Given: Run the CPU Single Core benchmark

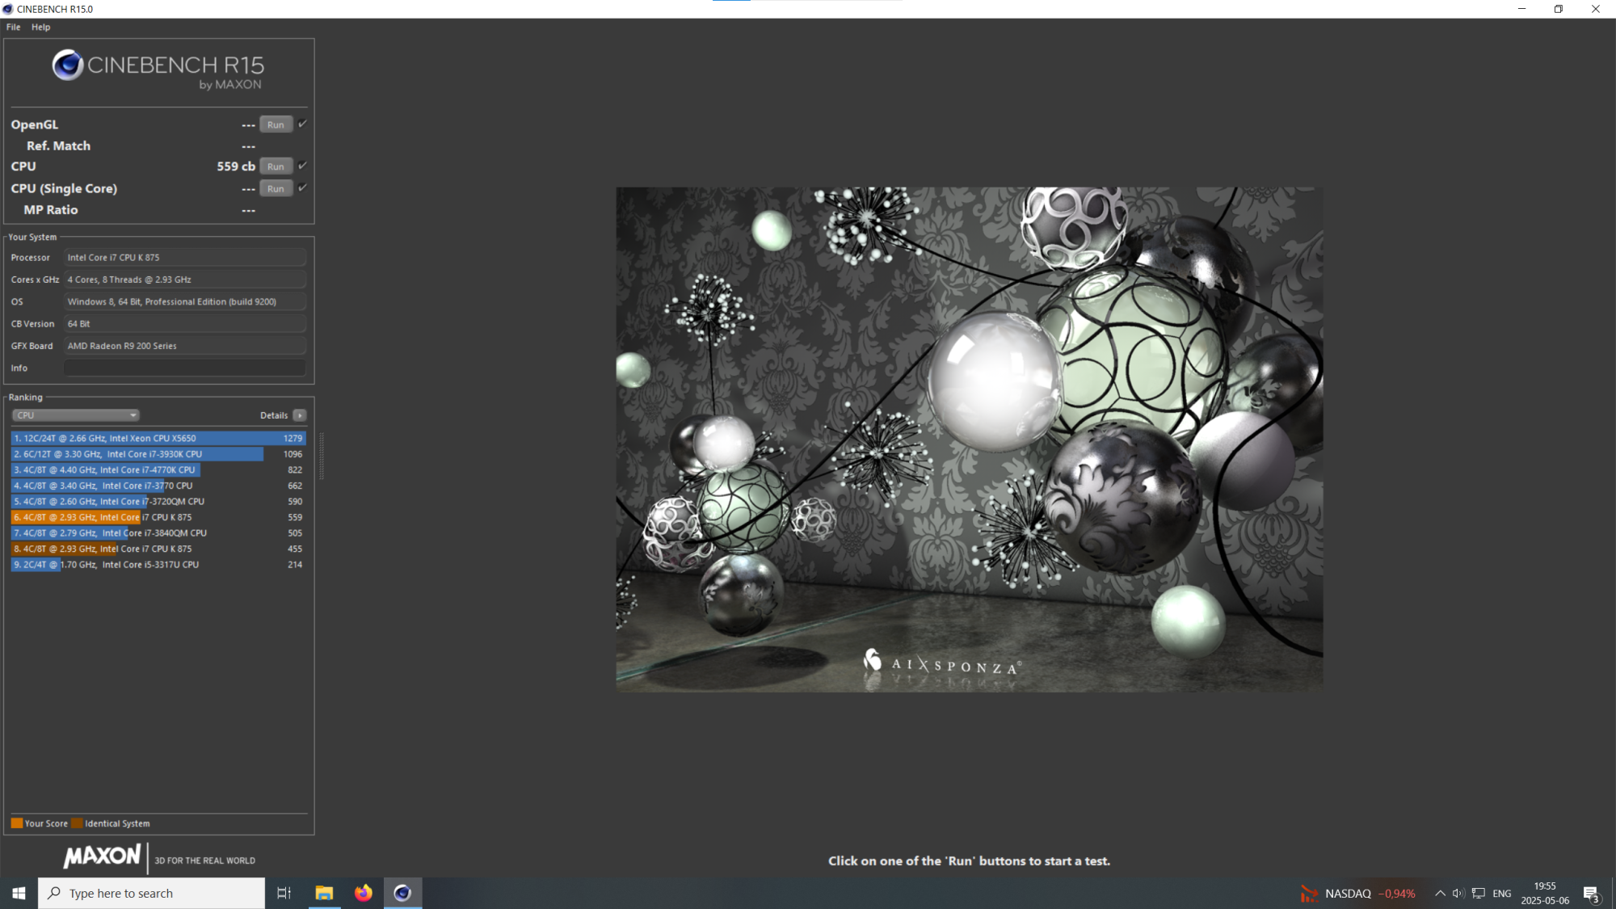Looking at the screenshot, I should click(x=276, y=188).
